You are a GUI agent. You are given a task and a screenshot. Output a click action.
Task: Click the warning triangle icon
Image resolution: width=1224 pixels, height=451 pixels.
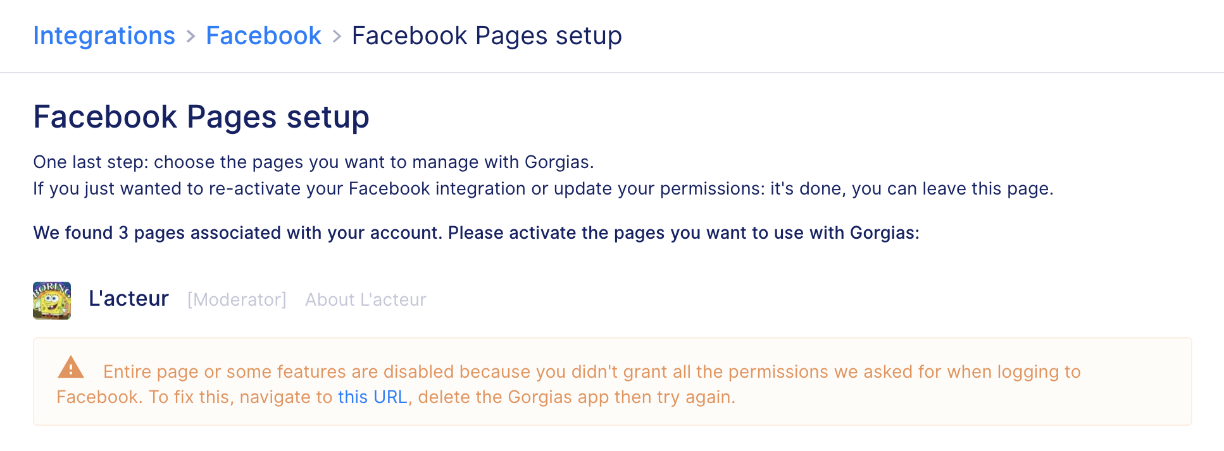[71, 367]
